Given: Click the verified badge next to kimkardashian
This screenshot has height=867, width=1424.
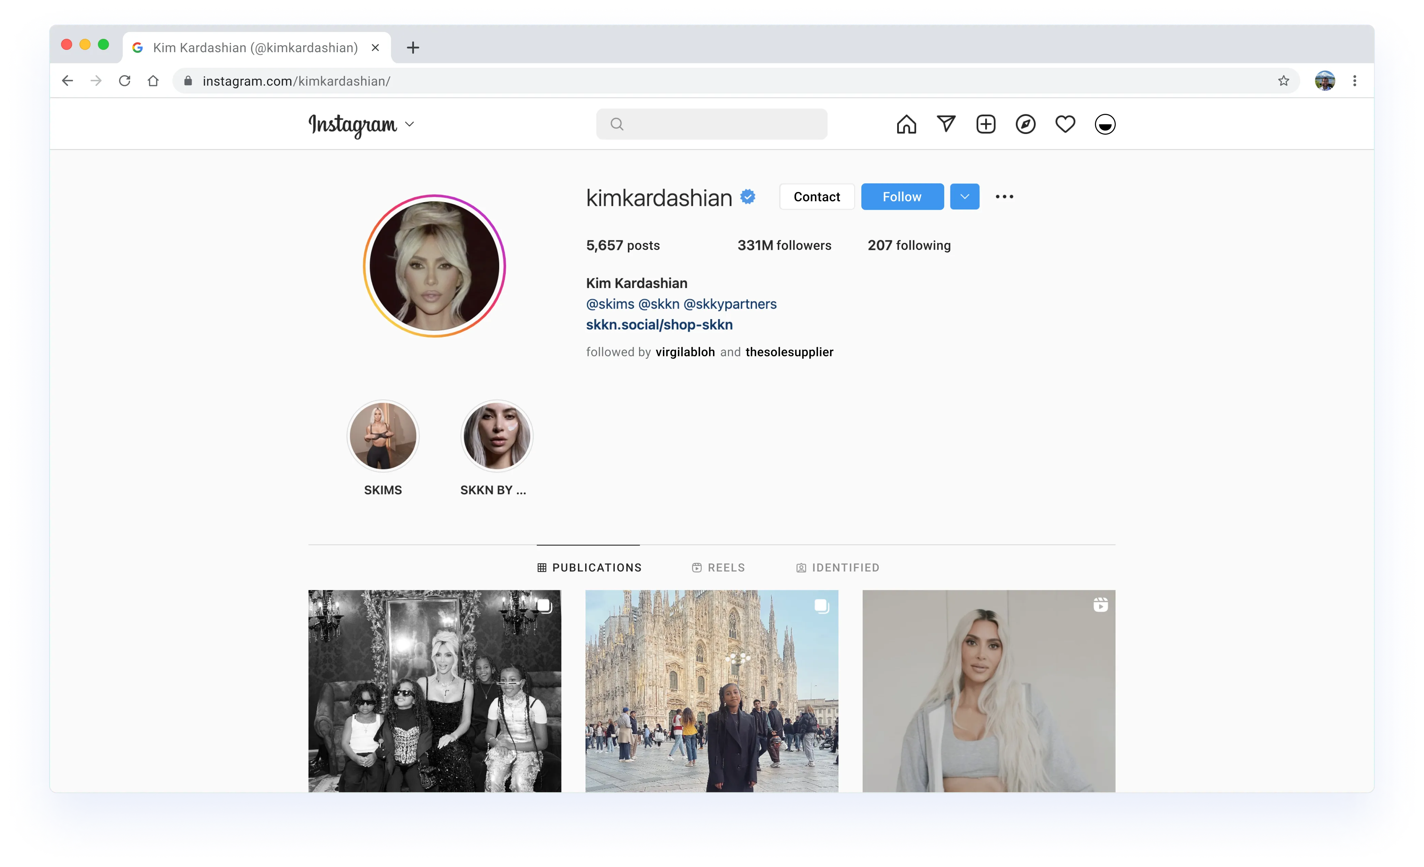Looking at the screenshot, I should (748, 196).
